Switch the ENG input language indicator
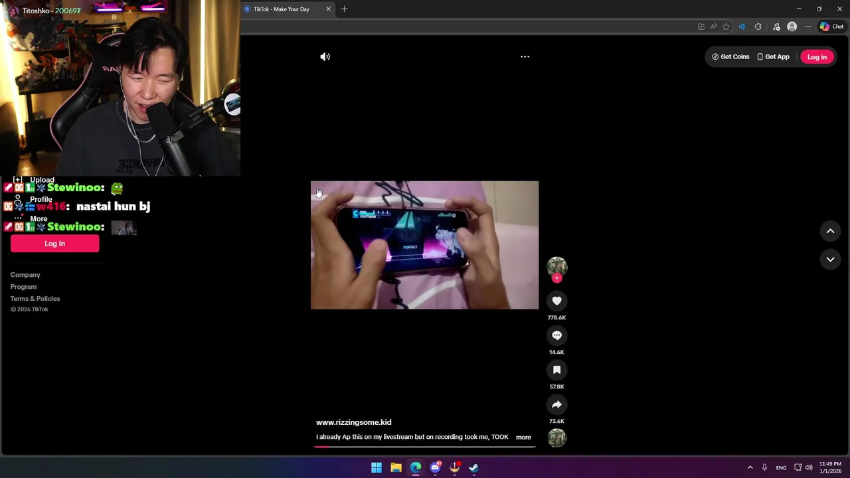The width and height of the screenshot is (850, 478). tap(781, 467)
